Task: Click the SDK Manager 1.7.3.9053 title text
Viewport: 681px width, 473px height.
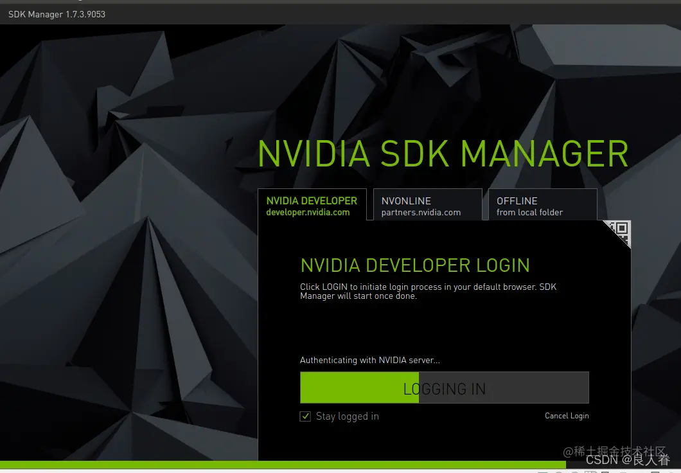Action: coord(57,14)
